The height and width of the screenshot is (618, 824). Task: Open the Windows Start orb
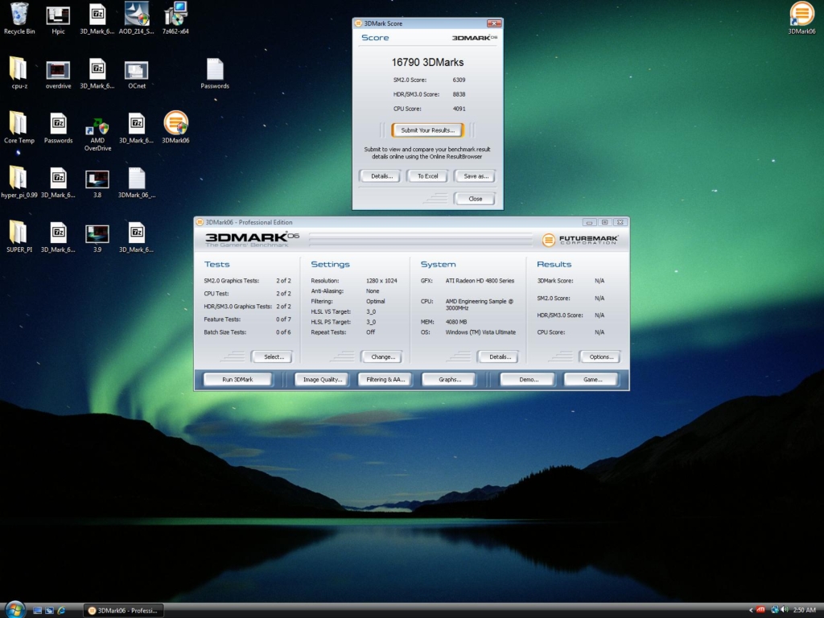(15, 610)
